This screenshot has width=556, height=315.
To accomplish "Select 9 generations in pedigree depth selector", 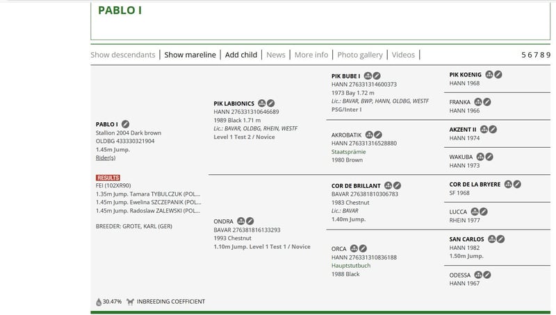I will [x=548, y=55].
